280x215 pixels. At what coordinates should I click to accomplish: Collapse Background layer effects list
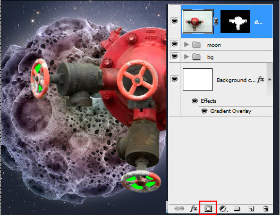(x=270, y=79)
